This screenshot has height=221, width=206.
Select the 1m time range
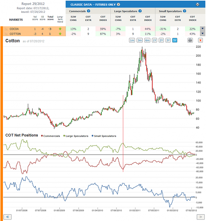coord(132,40)
